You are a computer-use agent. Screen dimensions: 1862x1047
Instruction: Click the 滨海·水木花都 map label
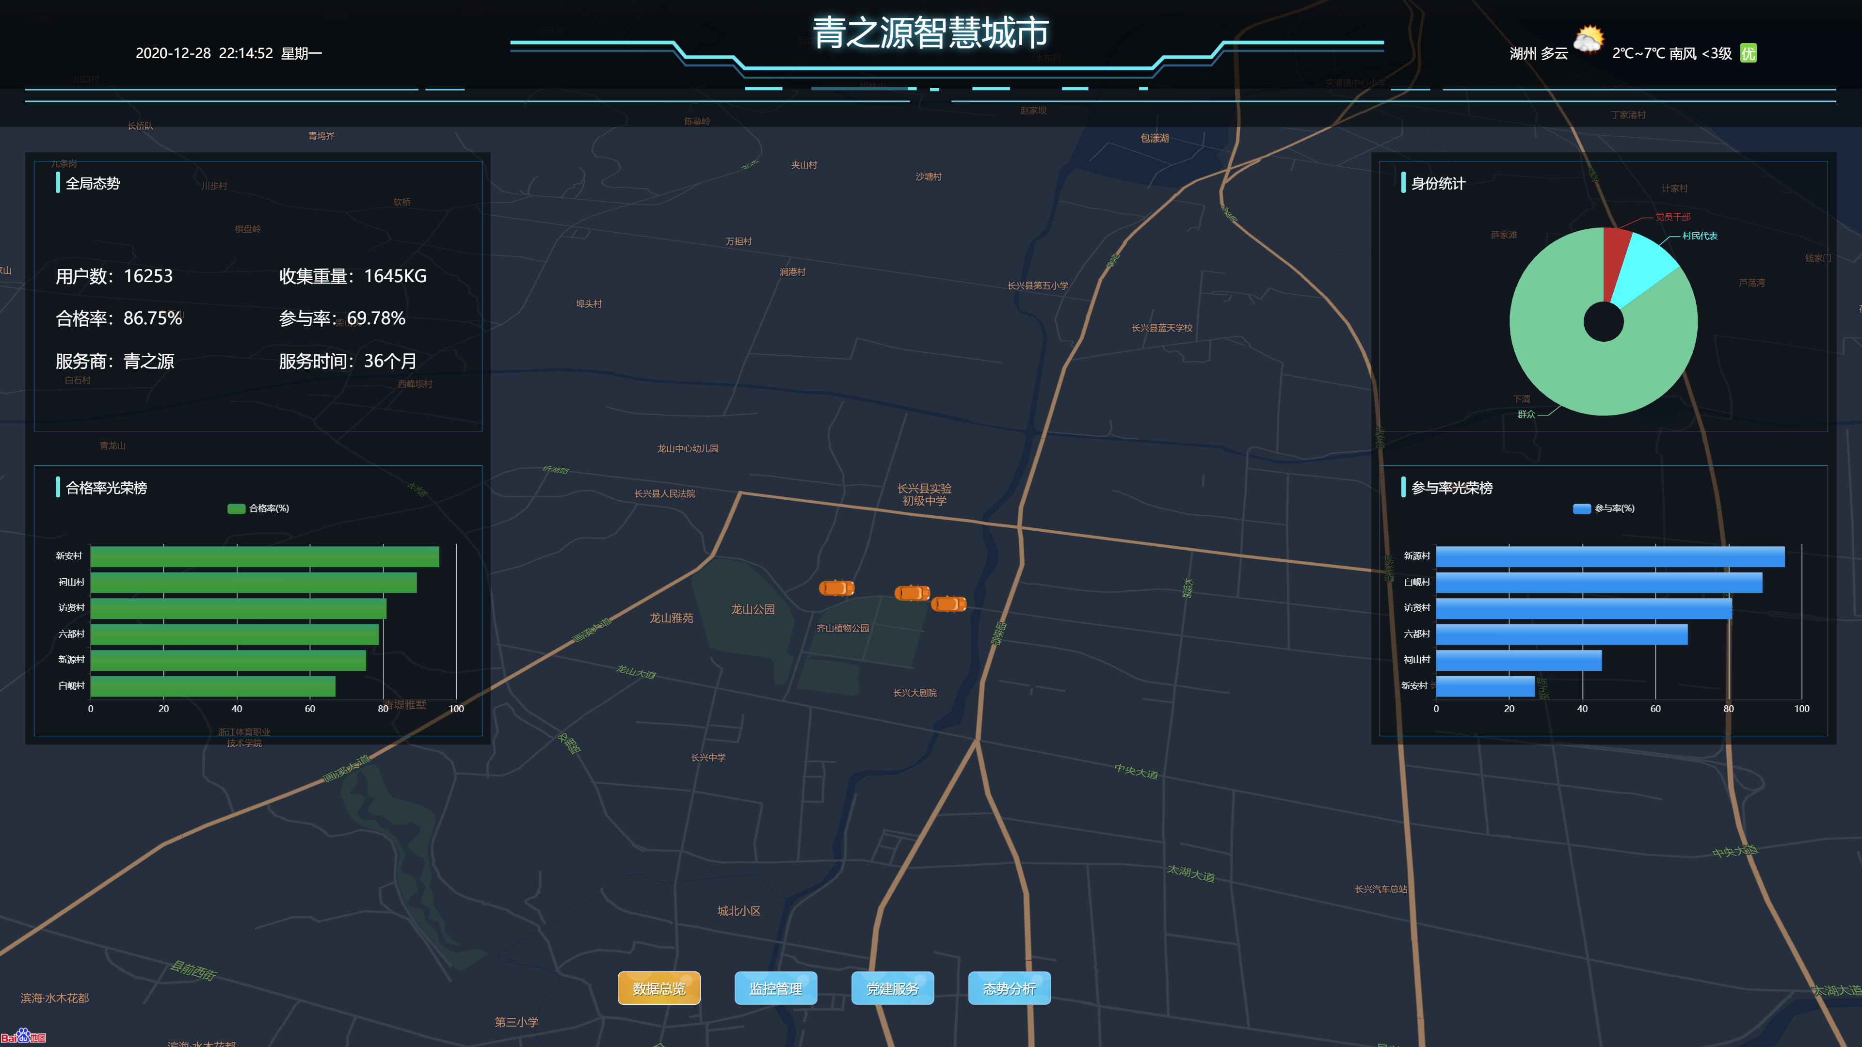[55, 998]
